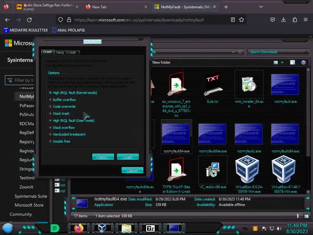
Task: Open the MEDIAFIRE ROULETTER bookmark
Action: 26,30
